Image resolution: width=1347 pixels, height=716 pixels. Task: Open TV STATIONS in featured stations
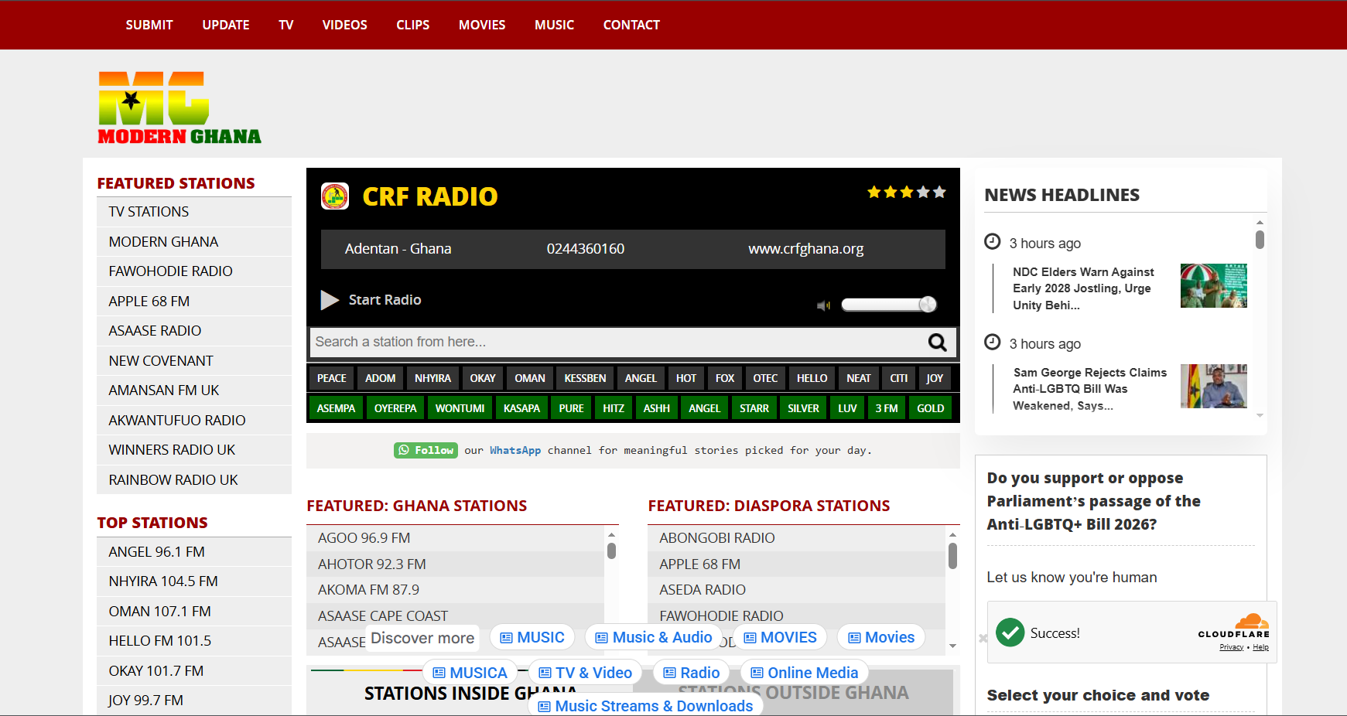194,212
